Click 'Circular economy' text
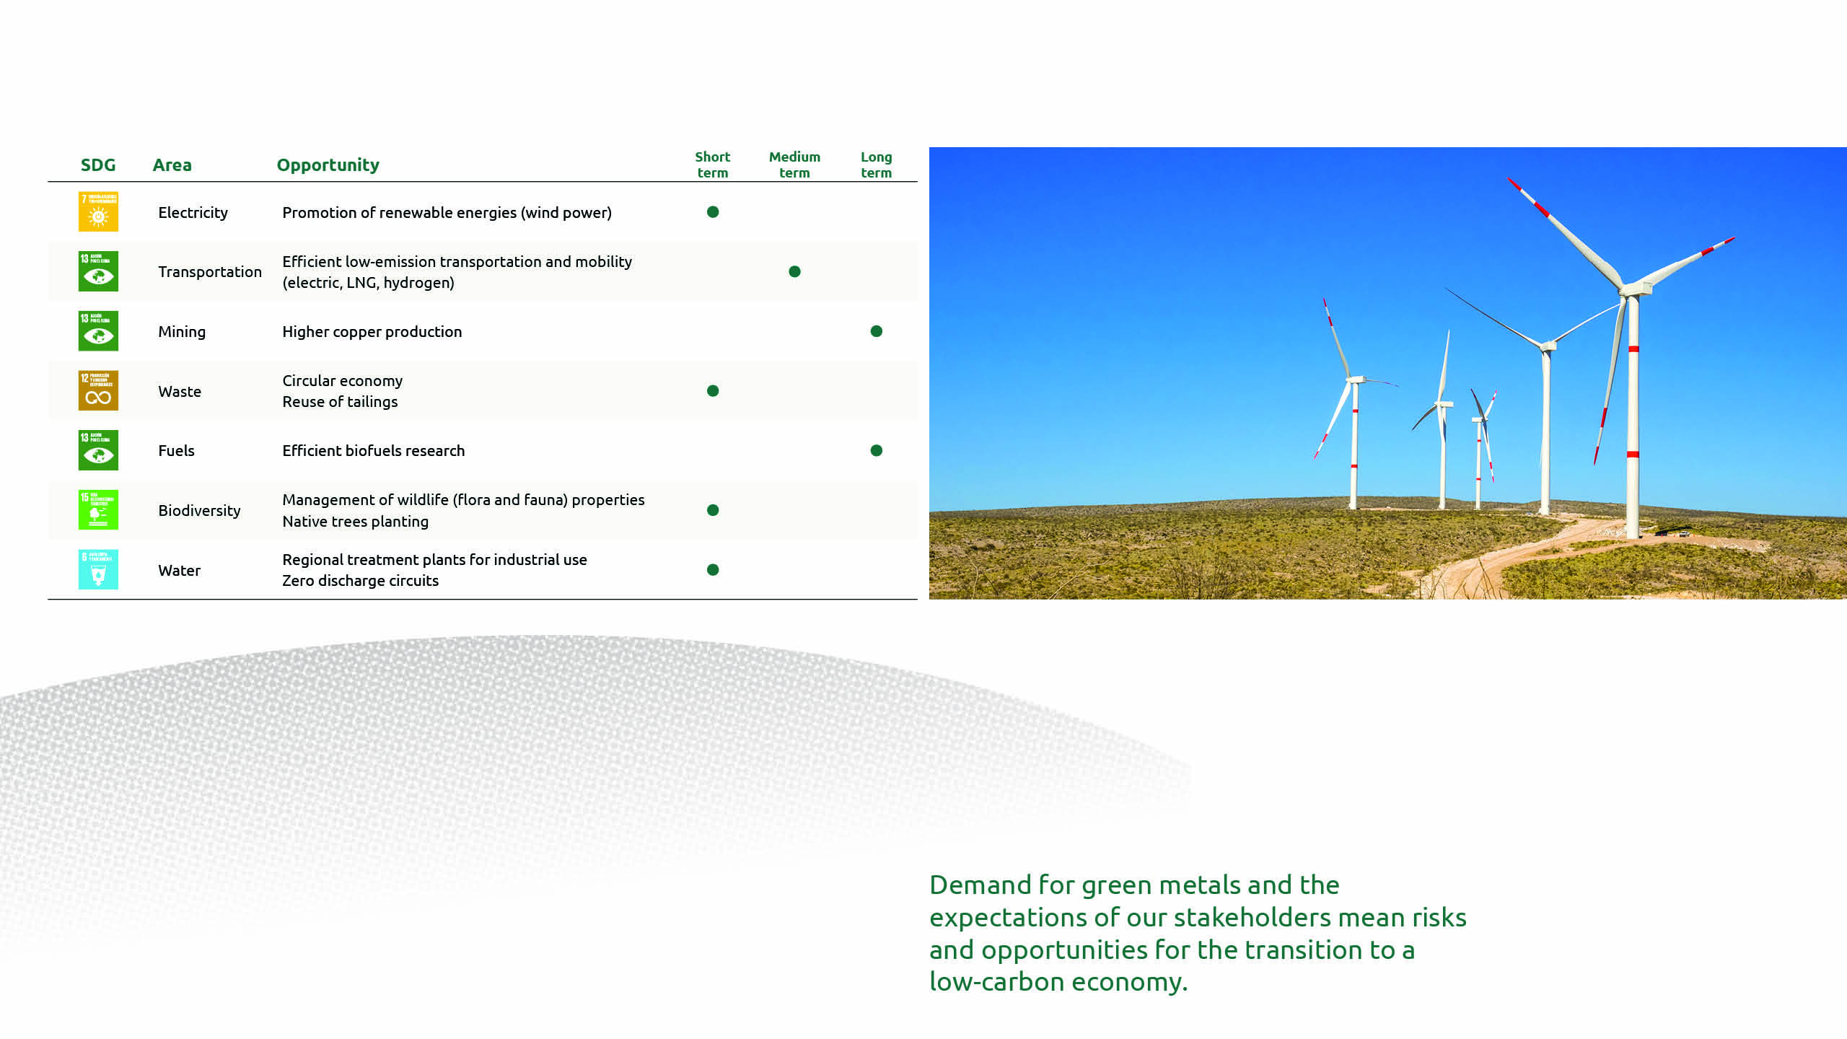The height and width of the screenshot is (1039, 1847). (x=342, y=381)
